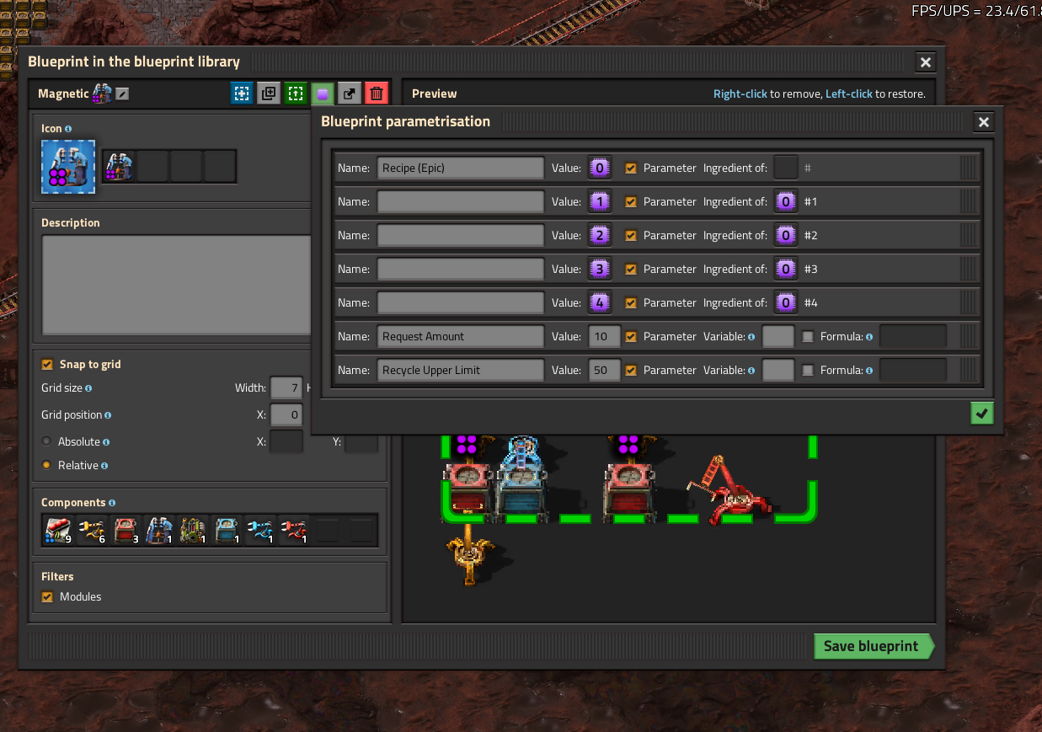Click the Recipe (Epic) name field
Image resolution: width=1042 pixels, height=732 pixels.
click(x=461, y=168)
